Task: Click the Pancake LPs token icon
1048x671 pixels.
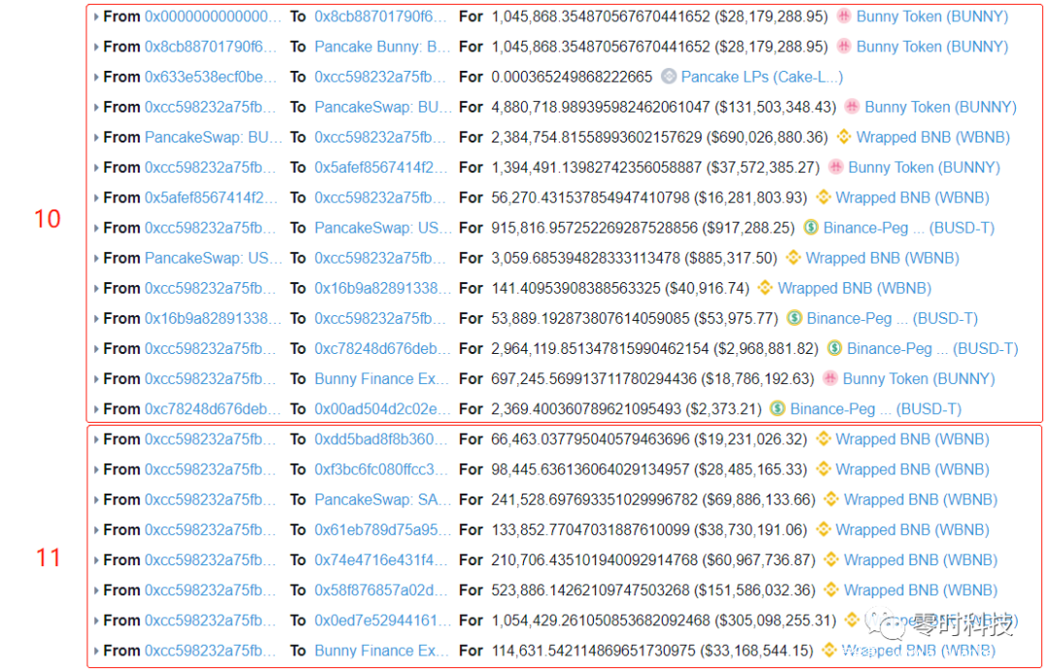Action: pos(669,77)
